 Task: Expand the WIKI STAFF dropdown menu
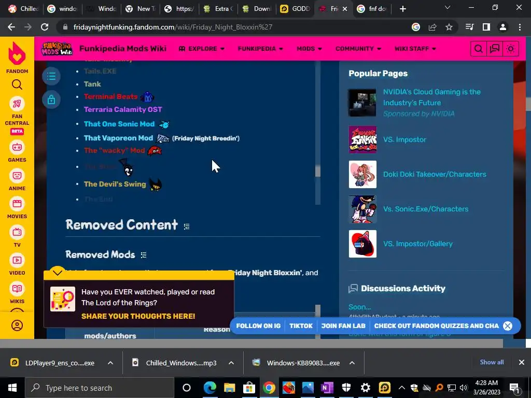(415, 49)
